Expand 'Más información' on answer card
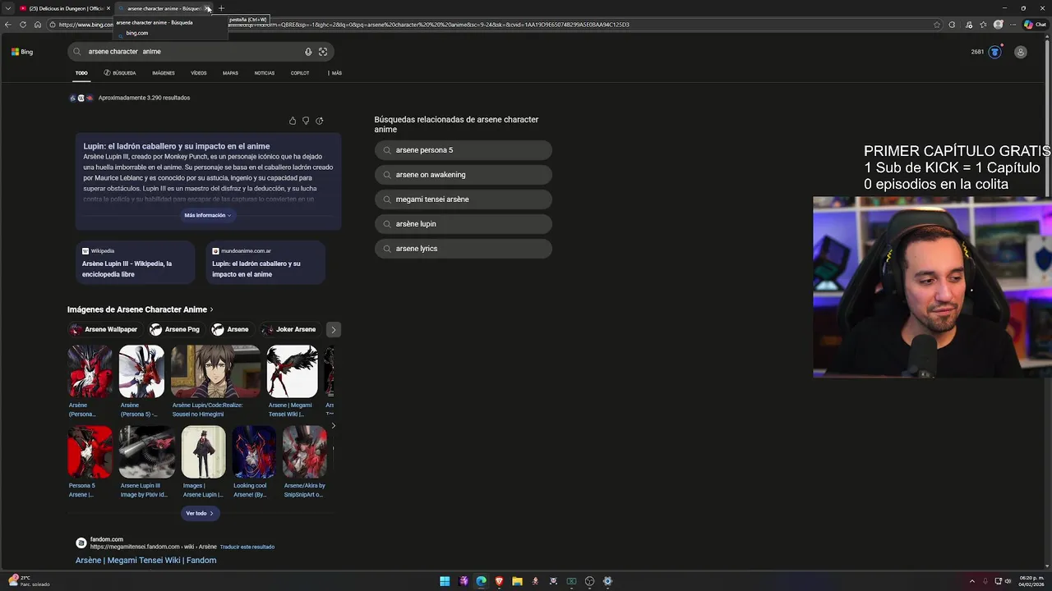This screenshot has height=591, width=1052. pos(208,215)
